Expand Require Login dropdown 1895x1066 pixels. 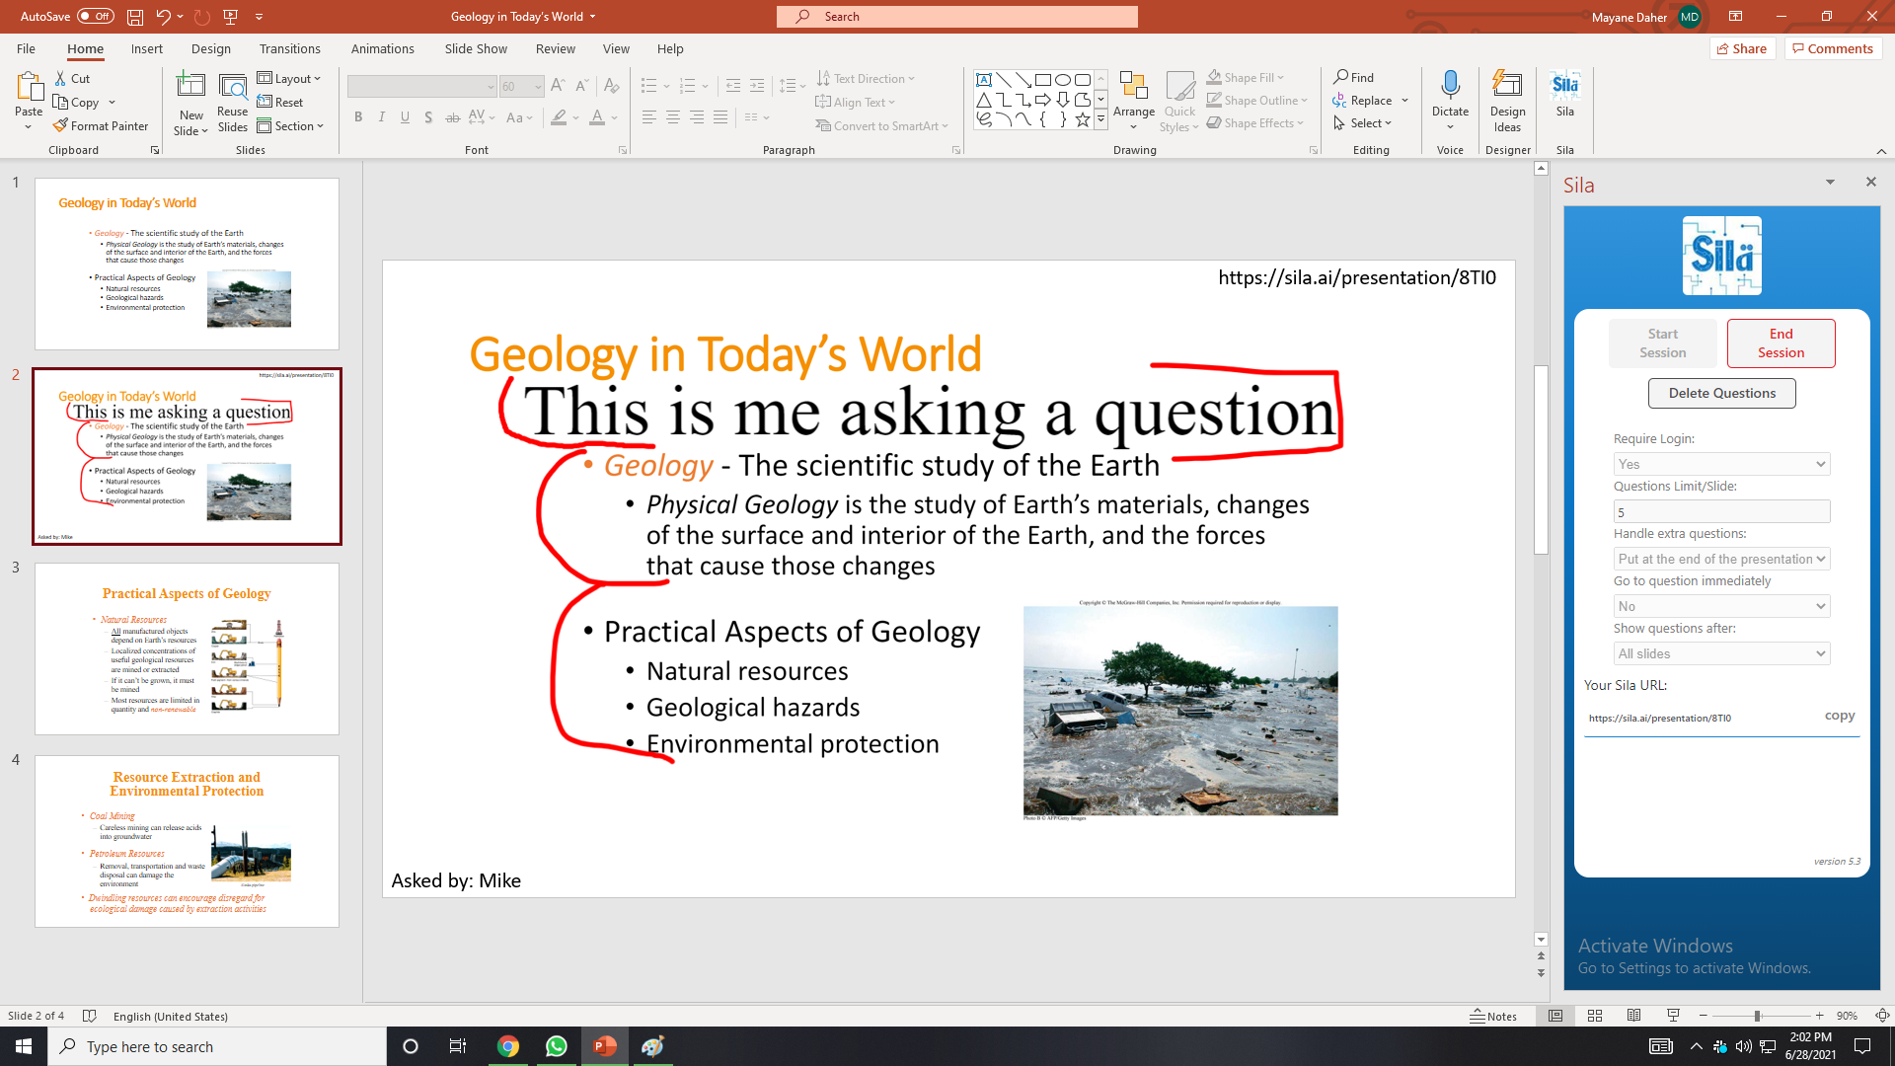click(x=1721, y=464)
